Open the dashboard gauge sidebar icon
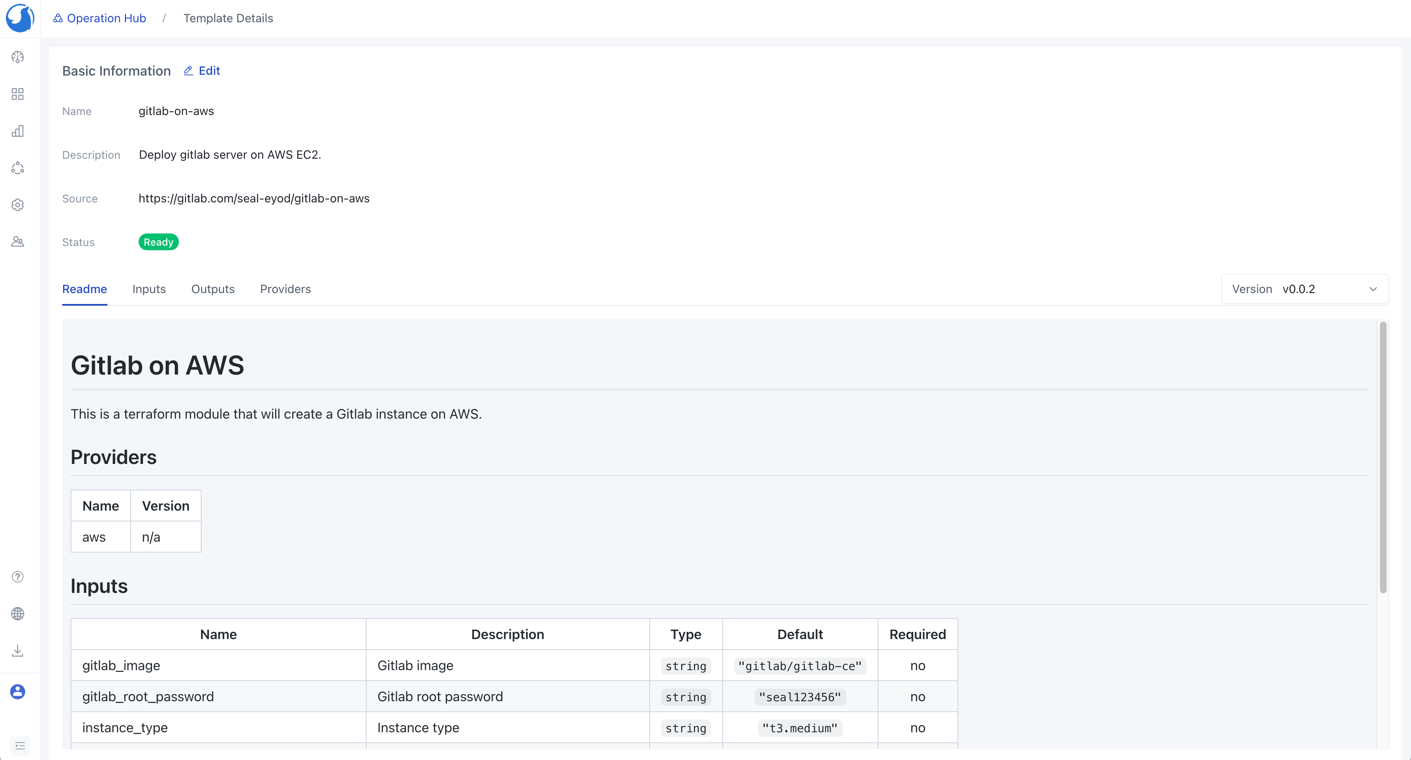1411x760 pixels. click(18, 58)
